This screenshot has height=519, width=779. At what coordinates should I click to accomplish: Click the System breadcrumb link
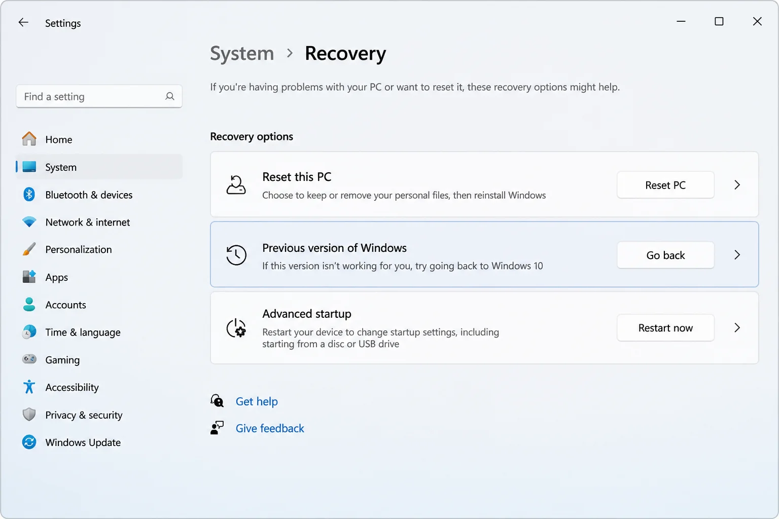click(242, 53)
